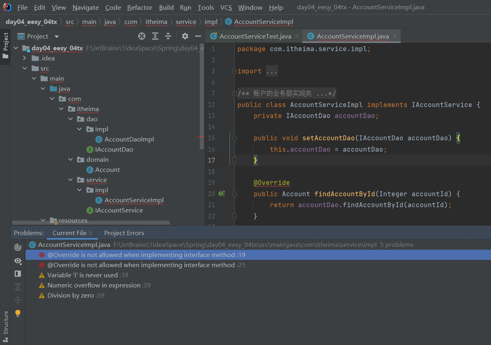Collapse the day04_eesy_04tx root node
491x345 pixels.
coord(16,48)
